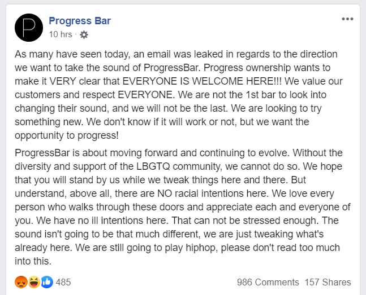Click the word 'LBGTQ' in the post
The width and height of the screenshot is (366, 295).
point(153,166)
